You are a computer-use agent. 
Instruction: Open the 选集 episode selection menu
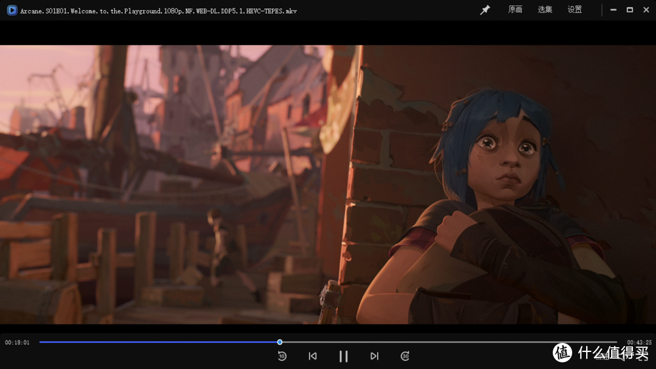pos(545,10)
